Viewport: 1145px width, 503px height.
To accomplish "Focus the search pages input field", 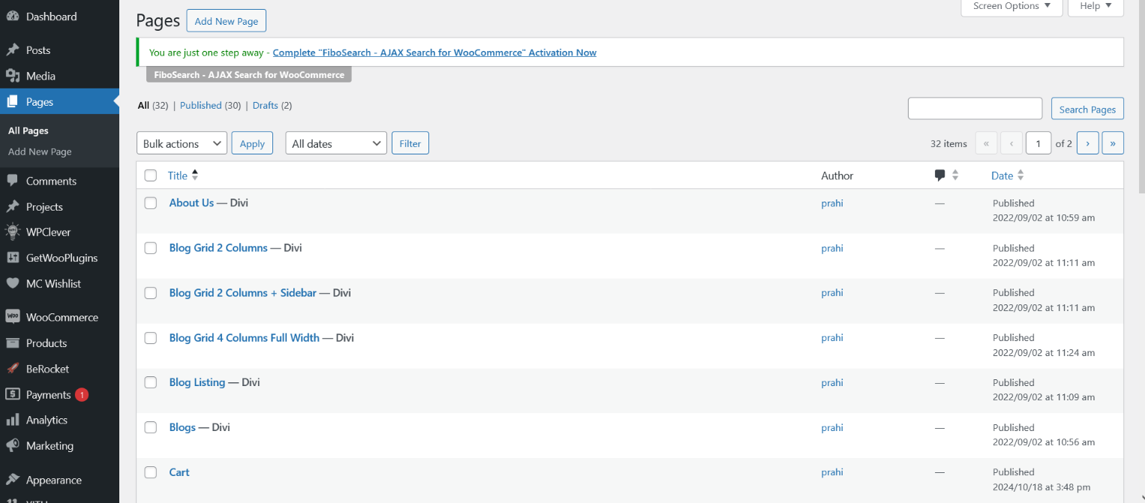I will 975,109.
